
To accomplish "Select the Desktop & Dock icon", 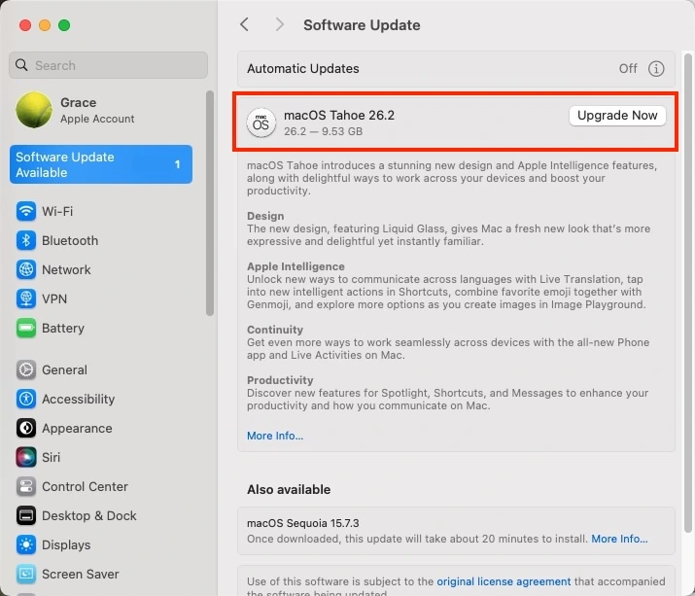I will [x=26, y=515].
